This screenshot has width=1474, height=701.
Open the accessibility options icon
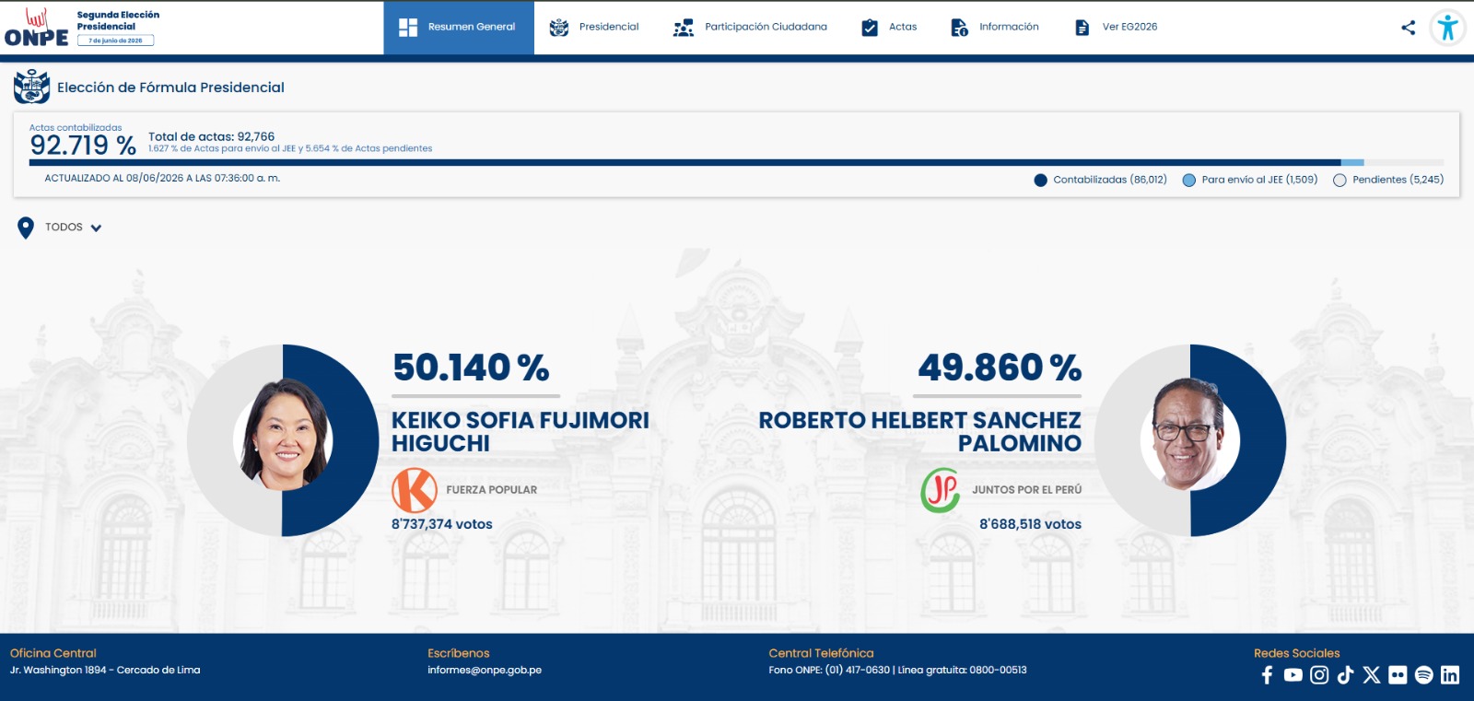click(x=1447, y=28)
